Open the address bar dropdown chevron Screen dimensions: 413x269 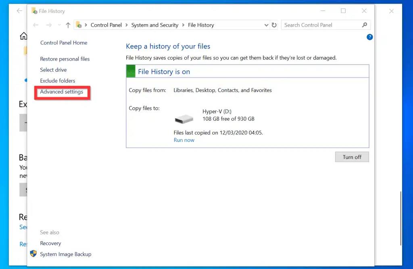click(x=266, y=25)
